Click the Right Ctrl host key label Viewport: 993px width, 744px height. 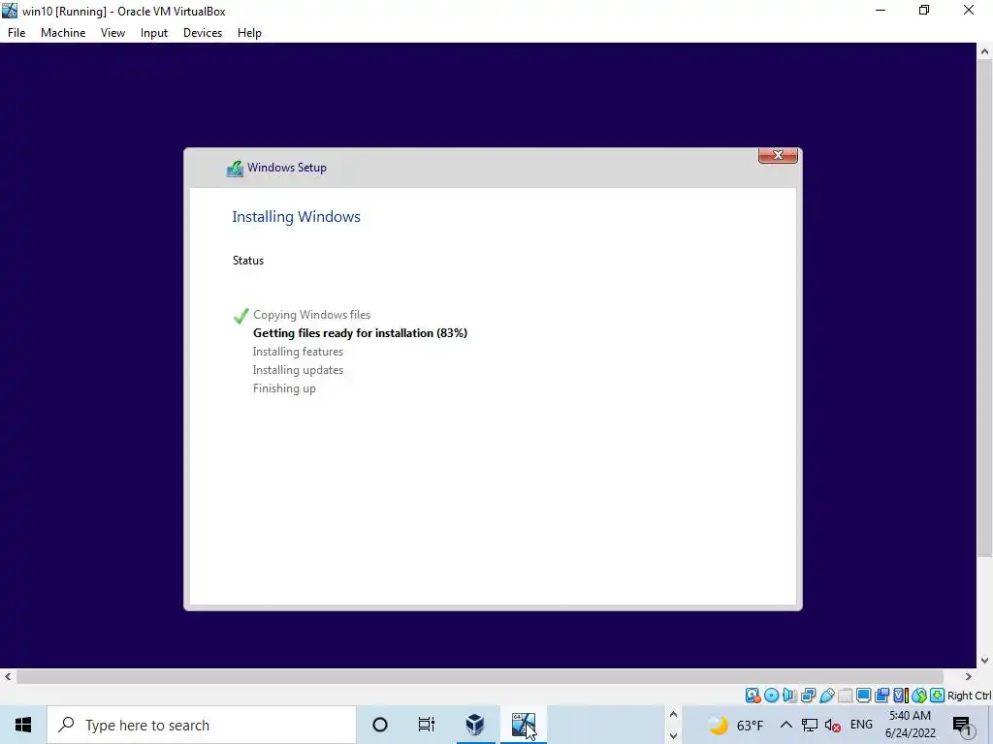coord(970,696)
